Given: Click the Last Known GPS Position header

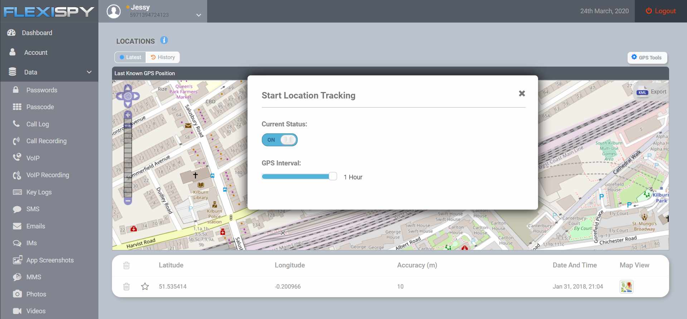Looking at the screenshot, I should point(145,73).
